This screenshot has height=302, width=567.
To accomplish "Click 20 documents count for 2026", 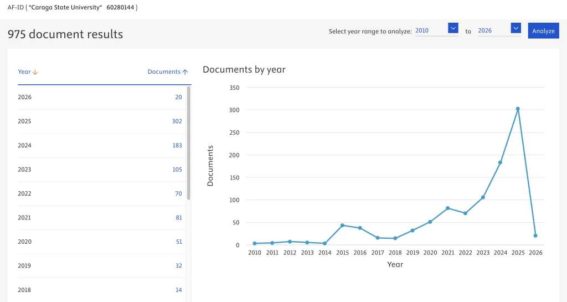I will click(x=178, y=98).
